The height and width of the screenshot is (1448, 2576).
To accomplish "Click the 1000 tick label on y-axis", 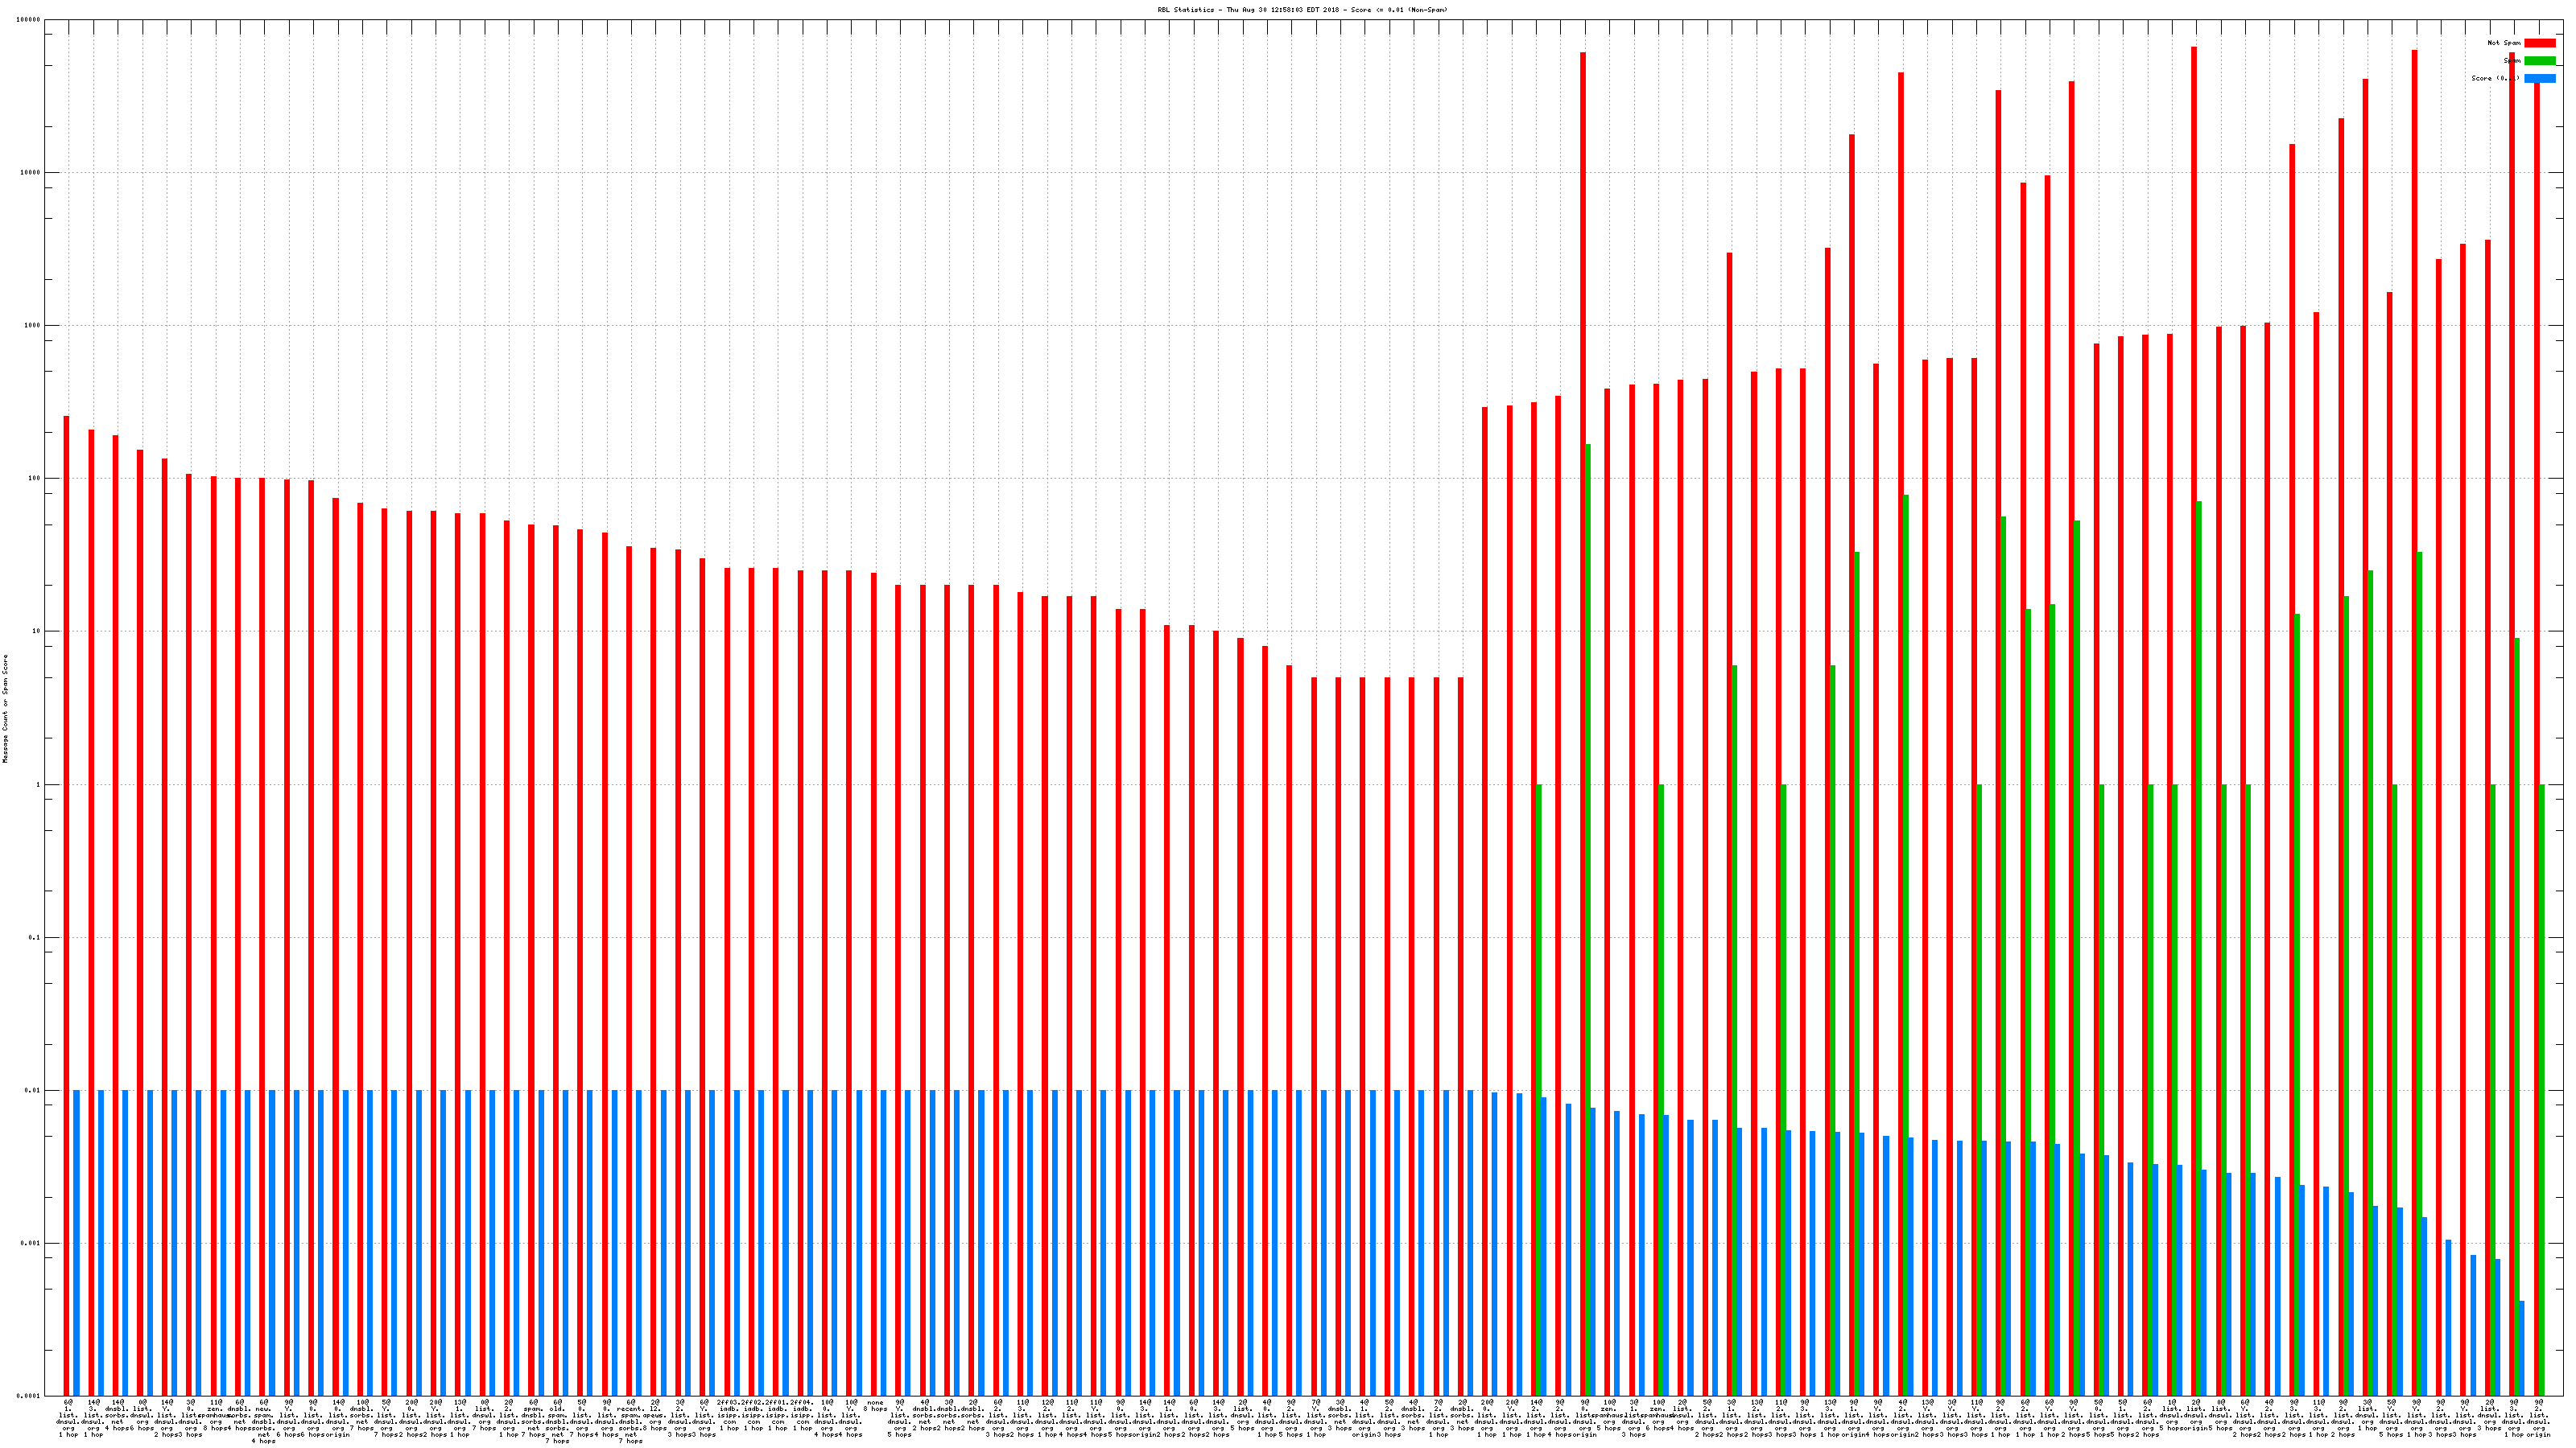I will (x=33, y=326).
